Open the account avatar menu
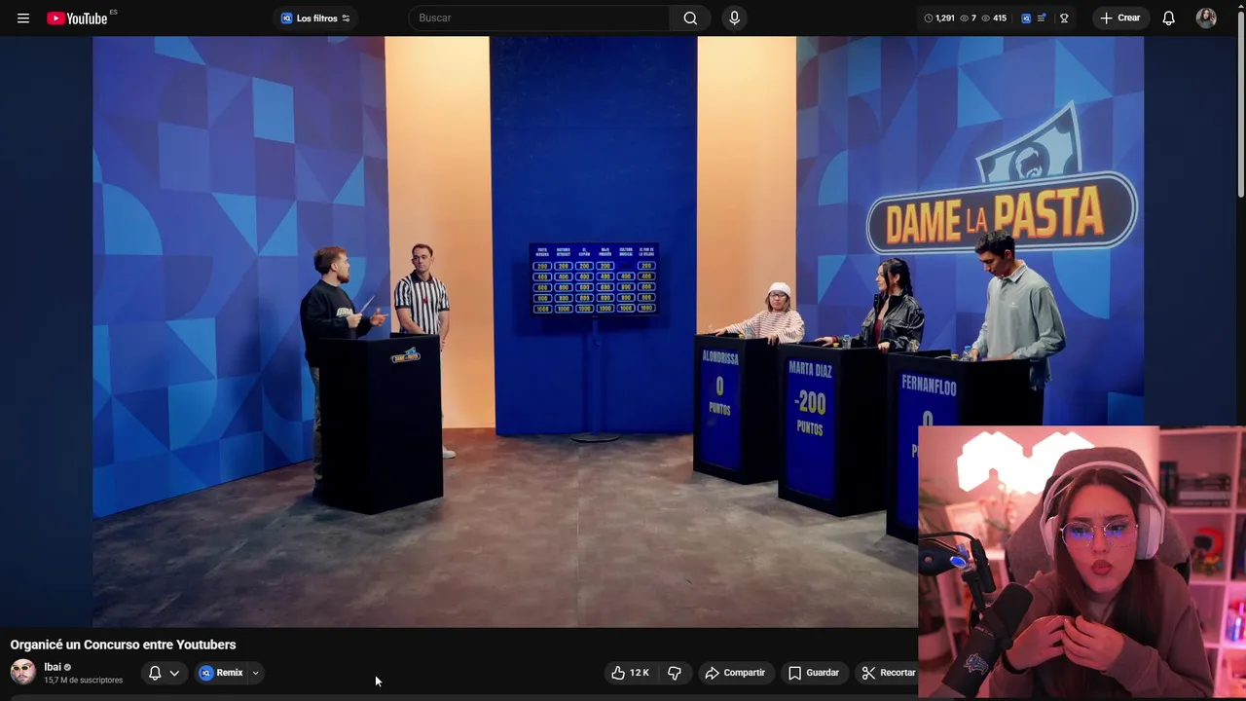 click(1206, 18)
